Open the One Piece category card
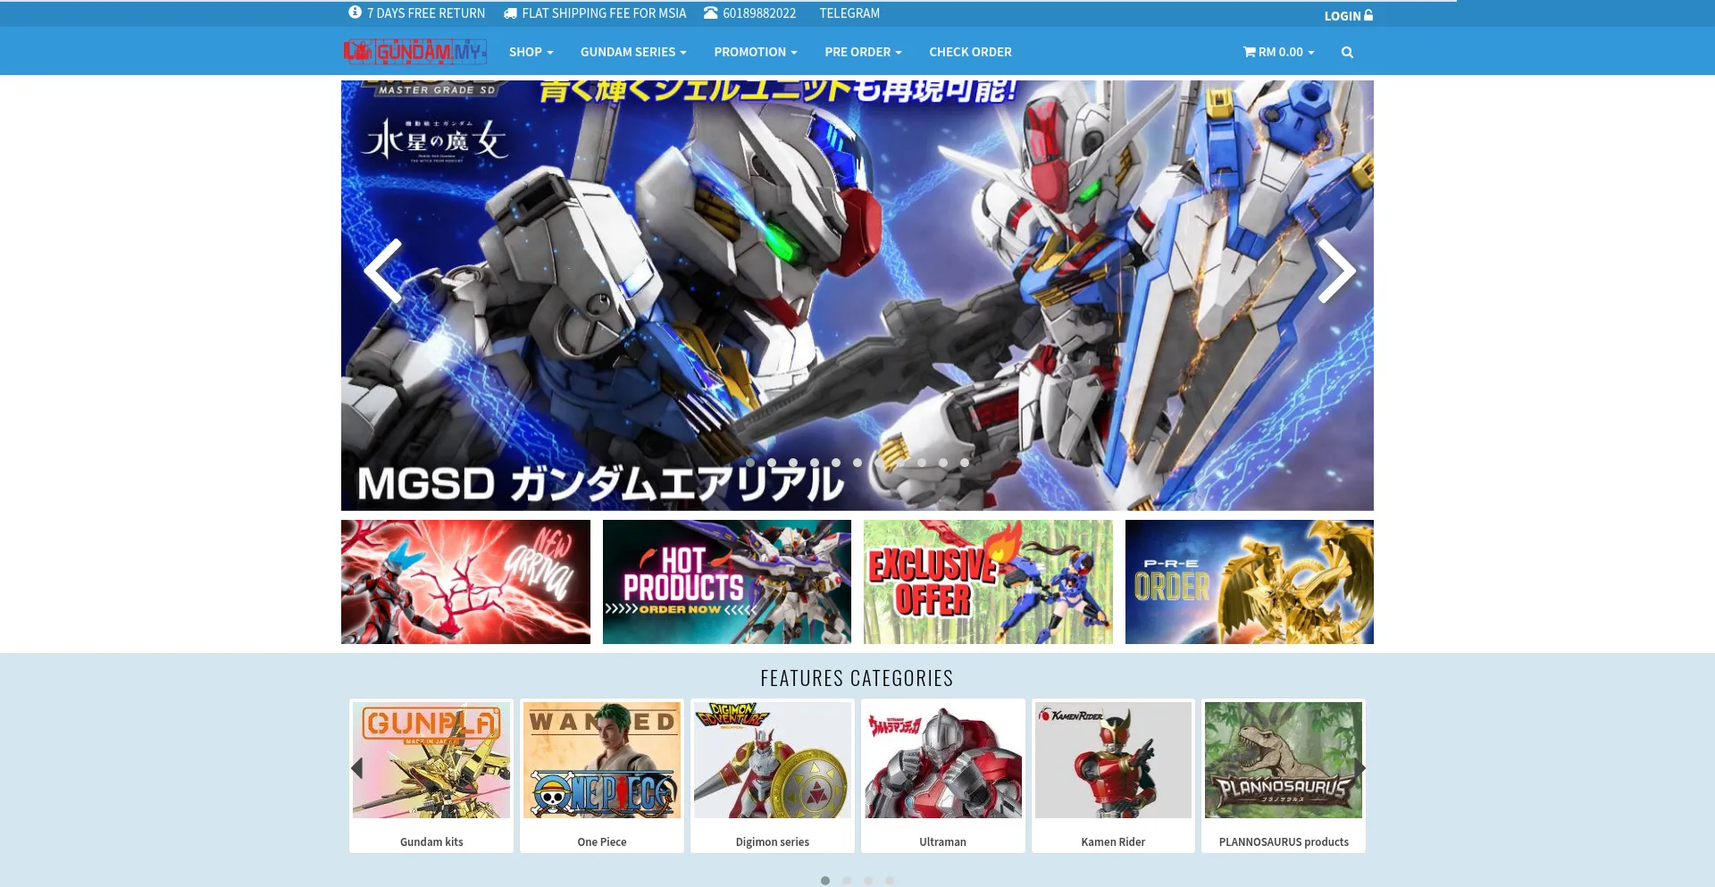 (x=601, y=774)
